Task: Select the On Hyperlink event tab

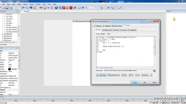Action: 132,30
